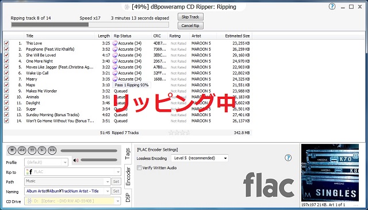Open the Profile dropdown
Viewport: 368px width, 210px height.
(x=65, y=162)
